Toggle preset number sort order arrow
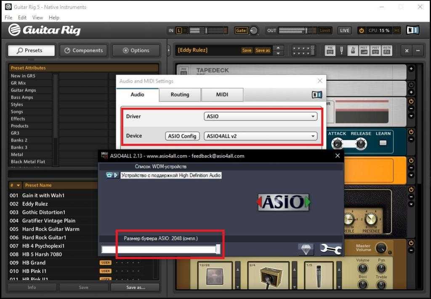This screenshot has height=299, width=431. [x=18, y=185]
